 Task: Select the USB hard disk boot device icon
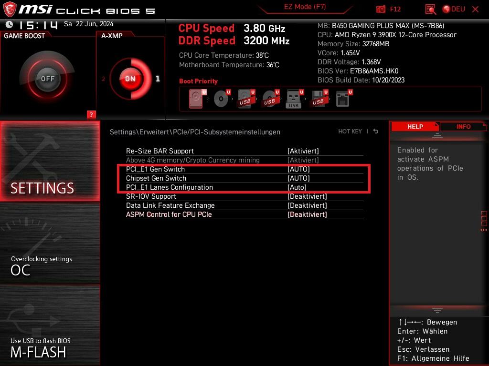tap(246, 99)
